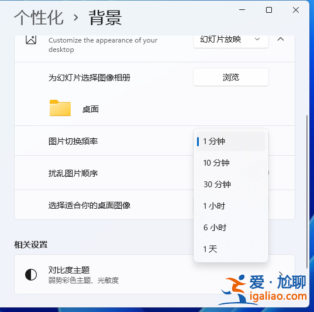Select 6 小时 from the list
The image size is (314, 312).
[x=231, y=227]
